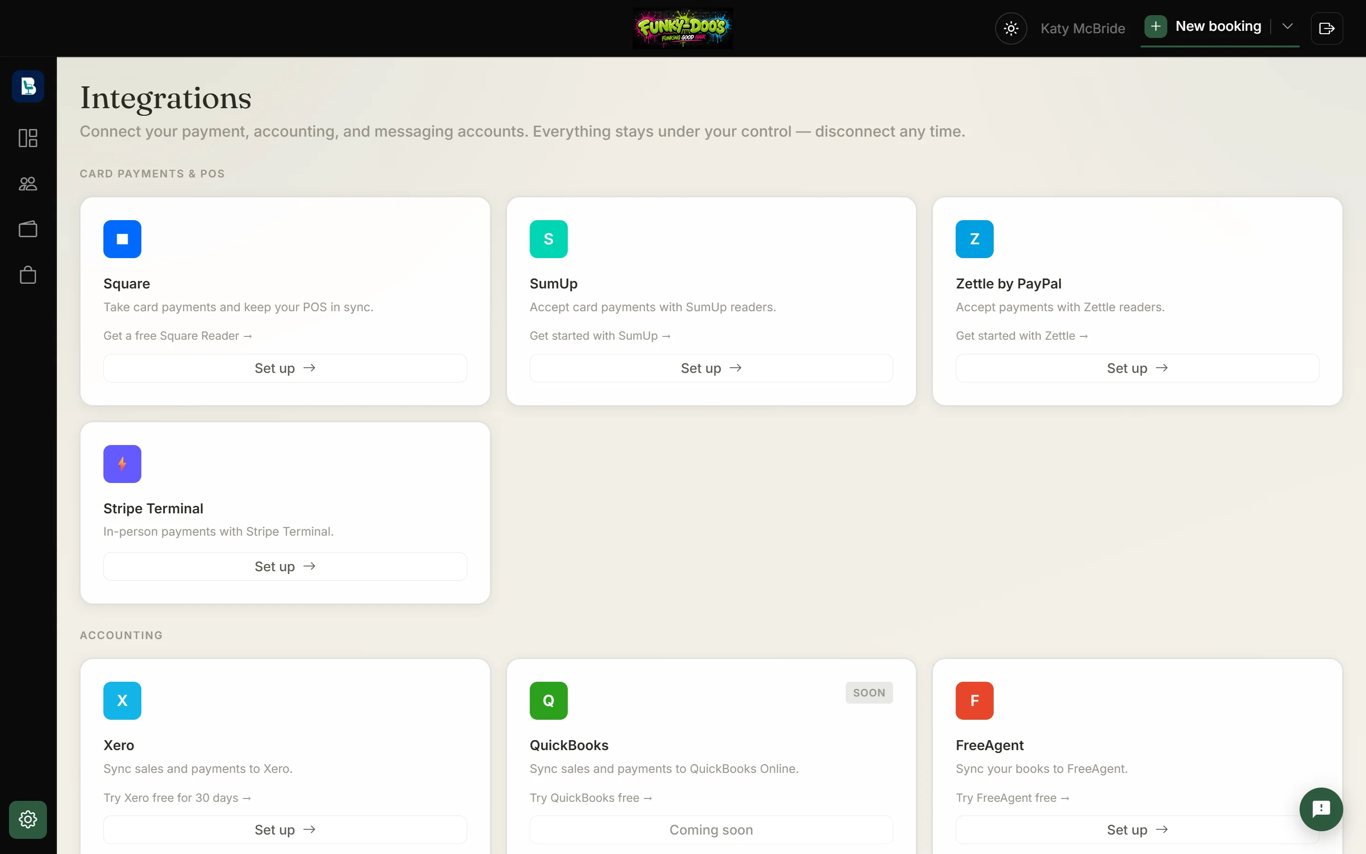Click QuickBooks Coming soon button
1366x854 pixels.
click(711, 830)
